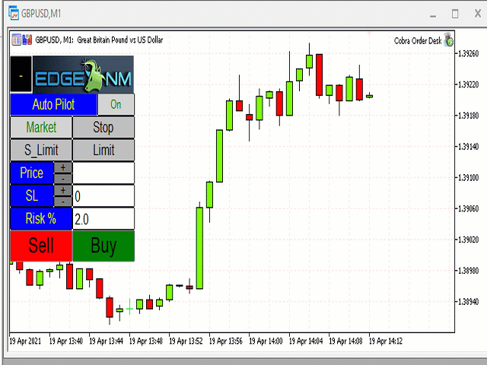Image resolution: width=487 pixels, height=365 pixels.
Task: Click the tall red candle near 14:04
Action: click(319, 75)
